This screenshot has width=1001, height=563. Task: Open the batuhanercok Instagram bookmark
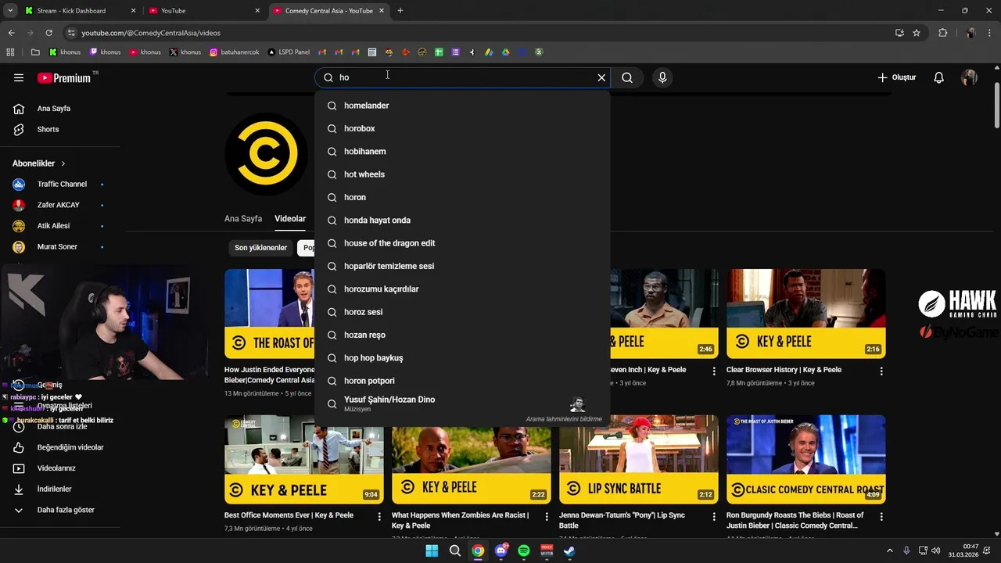235,52
